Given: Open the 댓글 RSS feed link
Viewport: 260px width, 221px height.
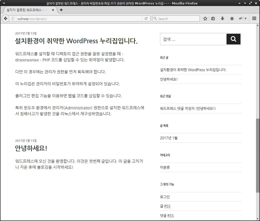Looking at the screenshot, I should [x=167, y=216].
